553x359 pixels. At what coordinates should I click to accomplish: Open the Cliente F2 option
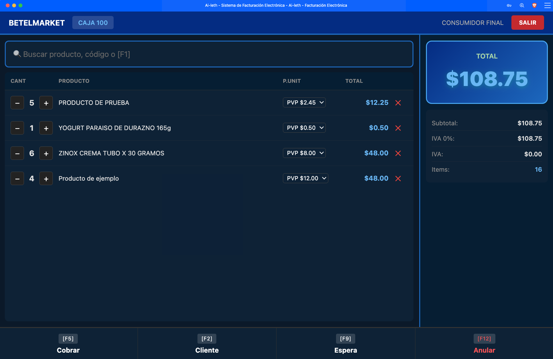coord(207,344)
